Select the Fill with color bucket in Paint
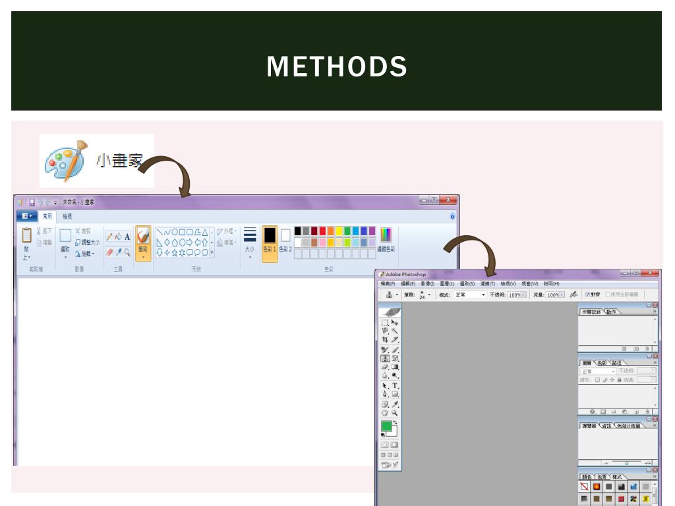675x506 pixels. pyautogui.click(x=119, y=237)
